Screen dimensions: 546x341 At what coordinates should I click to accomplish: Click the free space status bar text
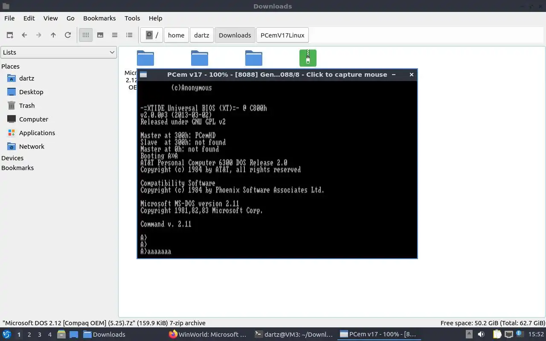click(x=493, y=323)
